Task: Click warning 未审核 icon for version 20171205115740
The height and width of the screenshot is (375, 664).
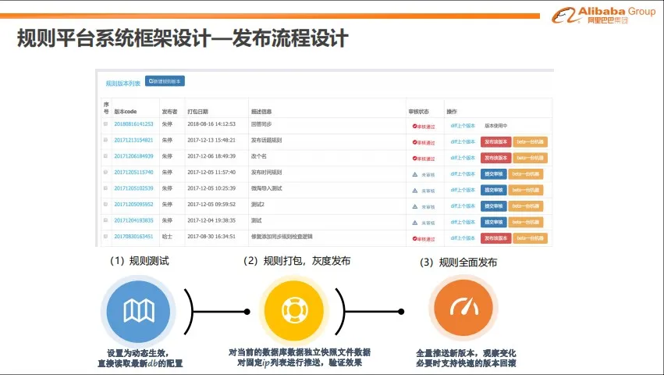Action: pos(415,173)
